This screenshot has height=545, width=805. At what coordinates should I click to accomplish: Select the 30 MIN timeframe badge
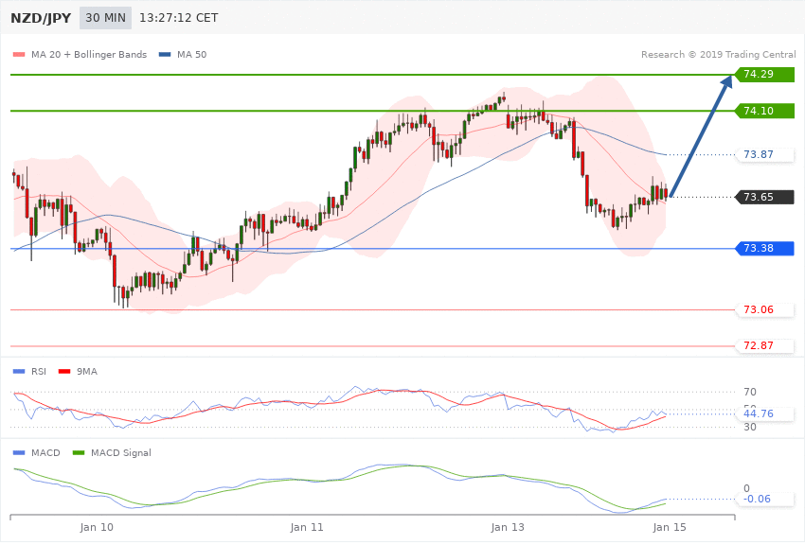click(x=105, y=18)
